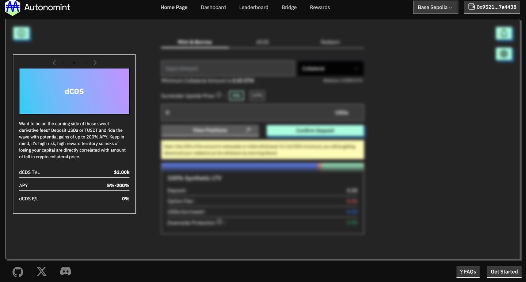Navigate to Home Page

(174, 7)
